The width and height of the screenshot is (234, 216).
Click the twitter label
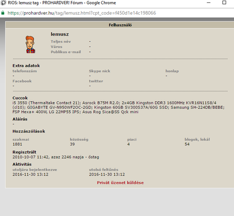(96, 81)
